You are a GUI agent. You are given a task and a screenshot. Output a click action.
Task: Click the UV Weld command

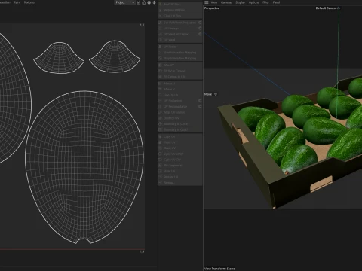pyautogui.click(x=180, y=40)
